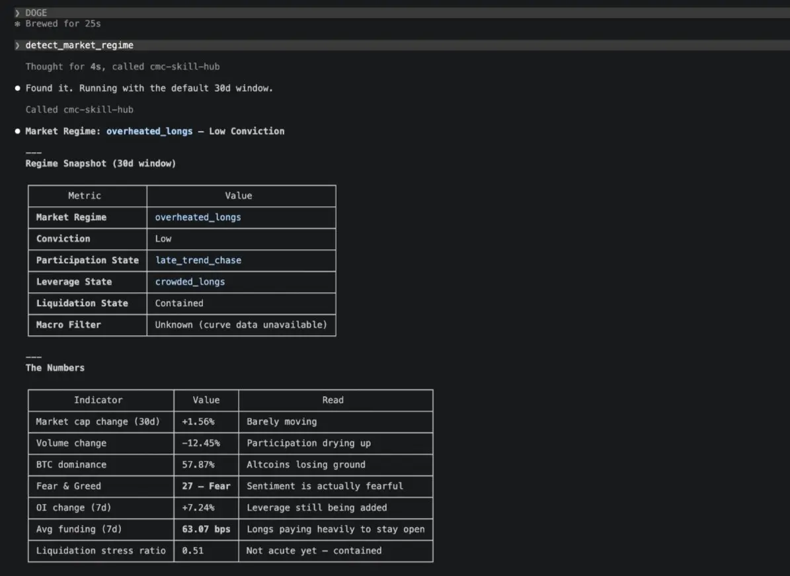
Task: Click overheated_longs link in the heading
Action: 149,131
